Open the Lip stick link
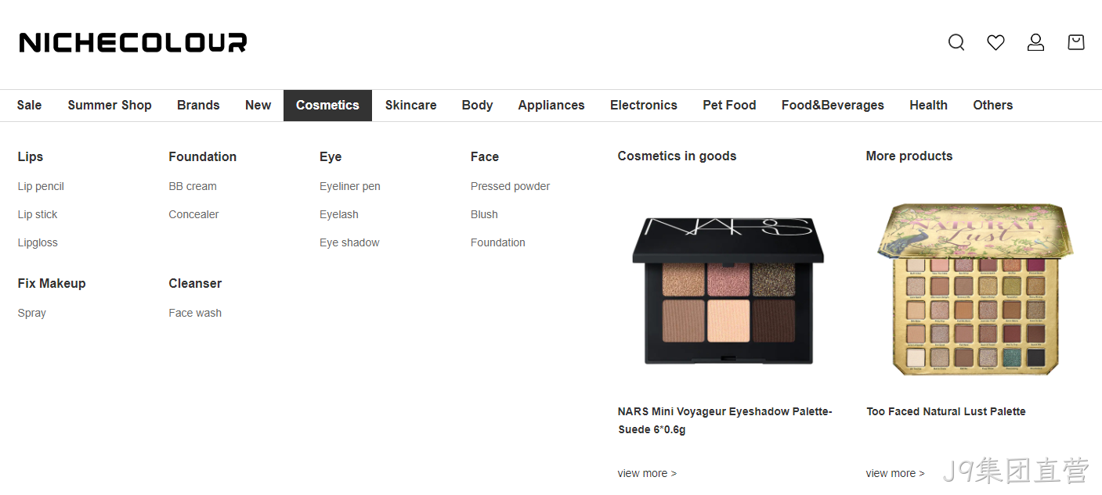Screen dimensions: 1102x495 coord(38,214)
